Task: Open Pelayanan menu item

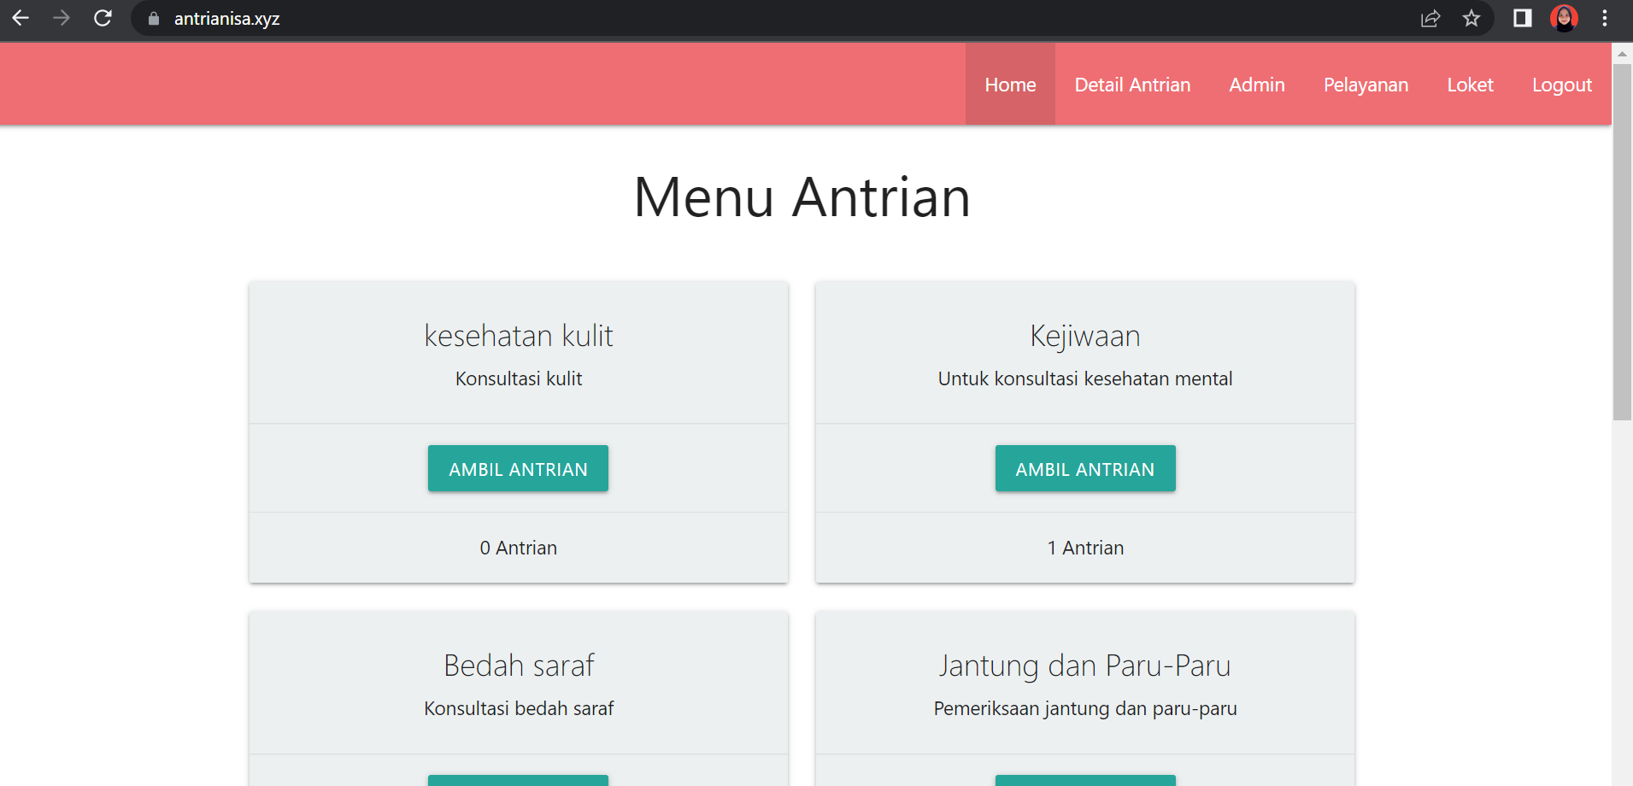Action: click(x=1366, y=85)
